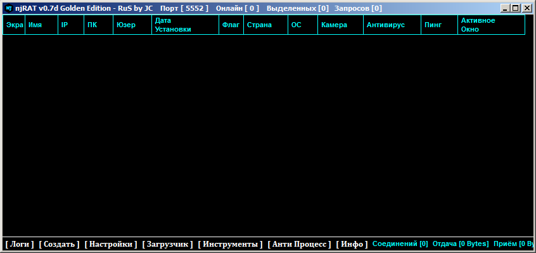
Task: Click the njRAT title bar app icon
Action: click(8, 8)
